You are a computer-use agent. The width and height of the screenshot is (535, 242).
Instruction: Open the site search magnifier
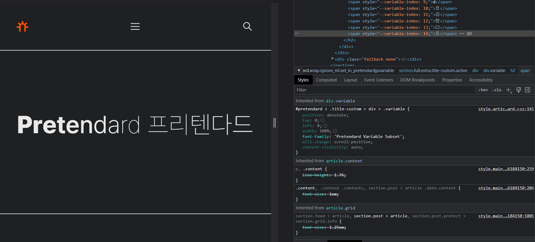tap(247, 26)
